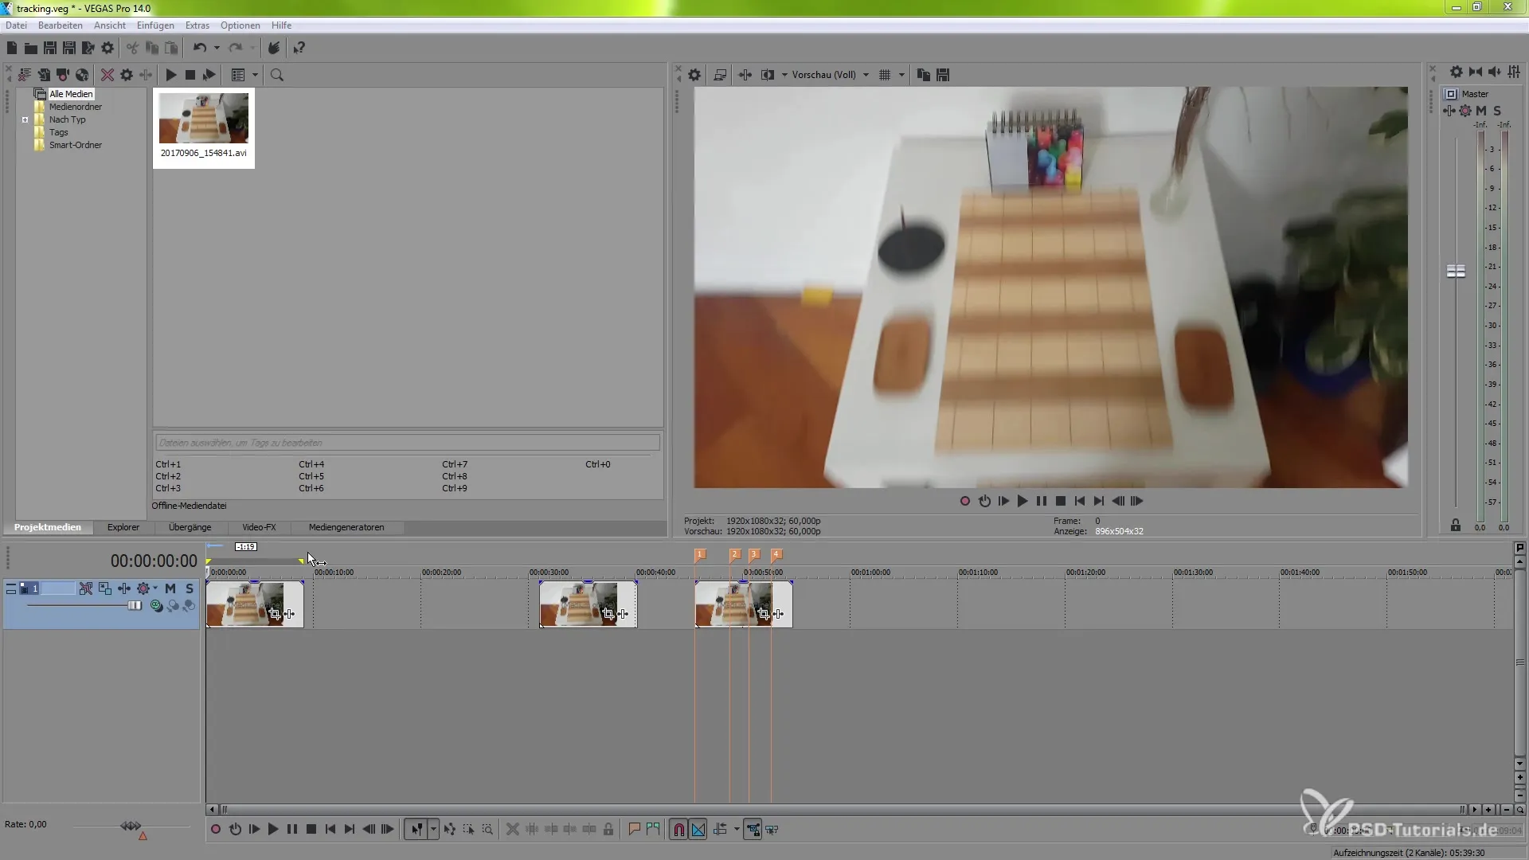This screenshot has width=1529, height=860.
Task: Open event pan/crop on first clip
Action: (x=275, y=614)
